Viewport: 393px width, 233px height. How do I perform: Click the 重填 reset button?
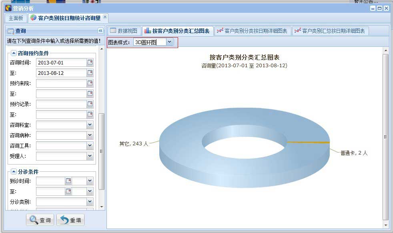point(70,220)
